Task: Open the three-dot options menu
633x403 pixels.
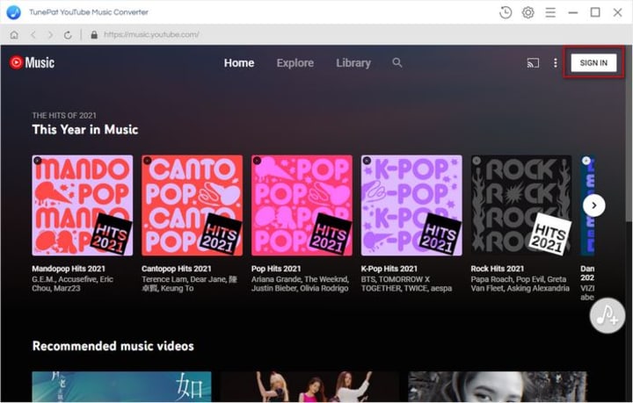Action: (x=556, y=63)
